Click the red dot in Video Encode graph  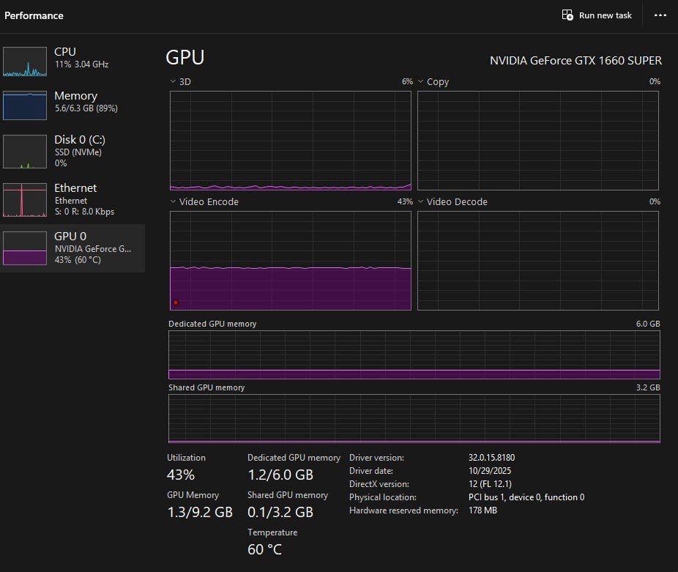pos(176,302)
